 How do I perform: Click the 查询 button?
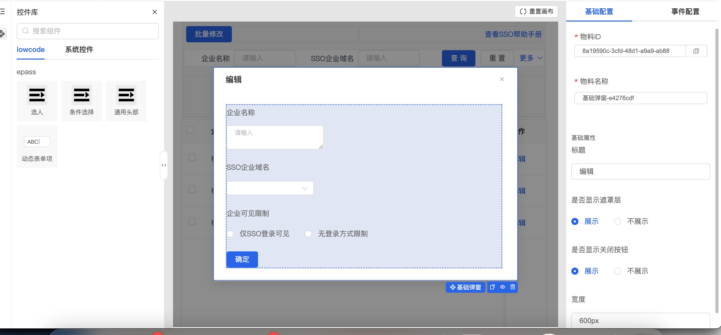click(x=458, y=58)
